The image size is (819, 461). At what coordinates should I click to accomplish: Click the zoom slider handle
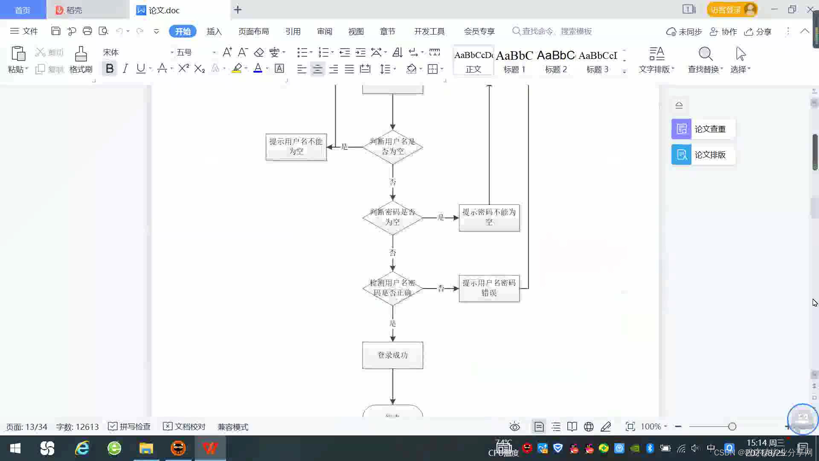(732, 426)
